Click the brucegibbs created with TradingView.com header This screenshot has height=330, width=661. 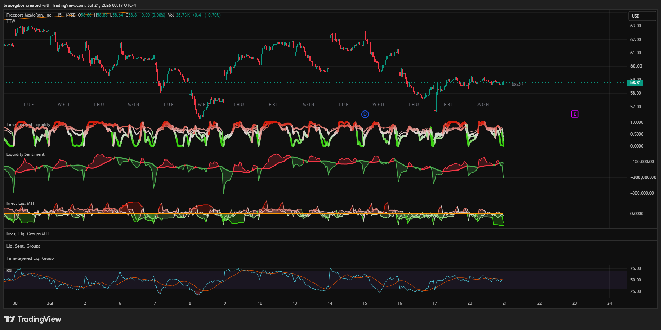click(70, 5)
